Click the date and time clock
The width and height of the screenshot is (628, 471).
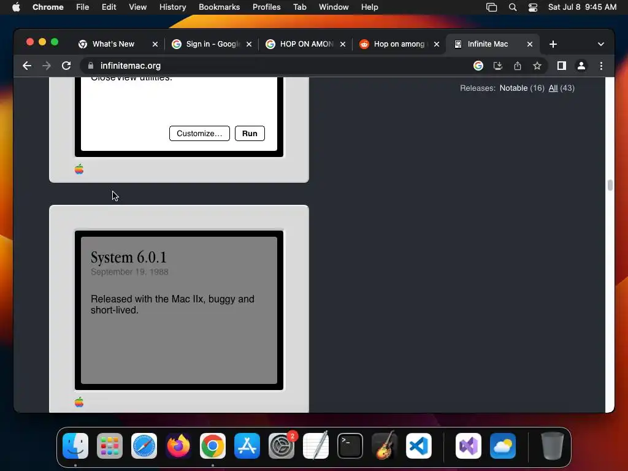coord(582,7)
